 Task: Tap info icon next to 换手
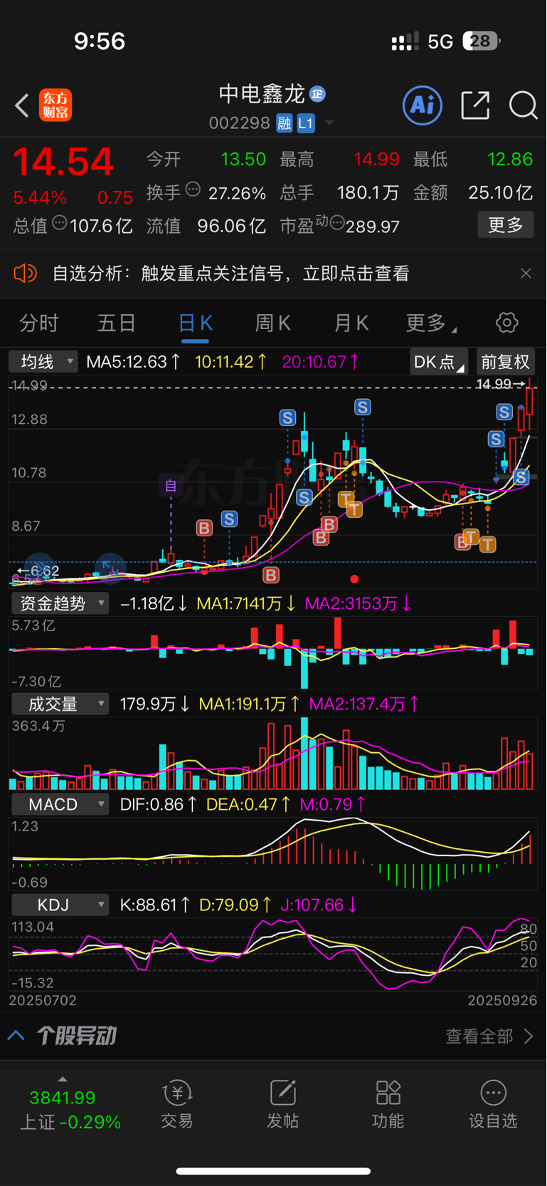193,189
